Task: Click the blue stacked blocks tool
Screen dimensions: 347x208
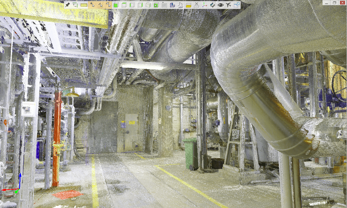Action: coord(173,4)
